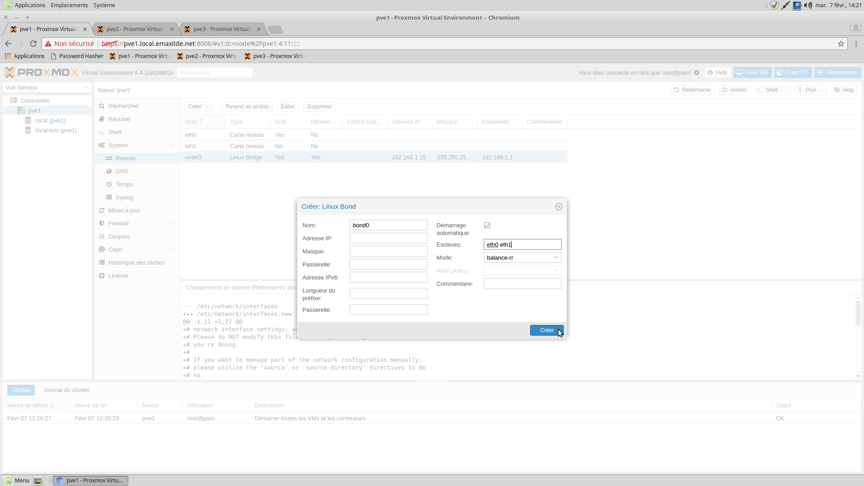The height and width of the screenshot is (486, 864).
Task: Open Password Hasher bookmark
Action: pyautogui.click(x=77, y=56)
